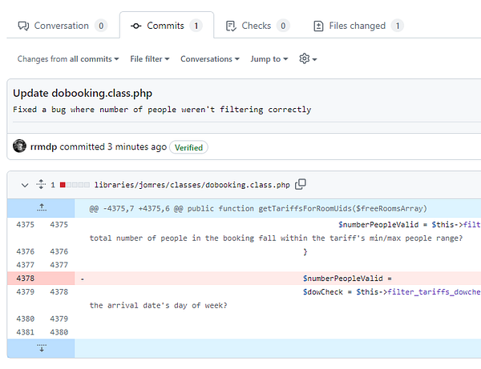The width and height of the screenshot is (481, 369).
Task: Click the 'committed 3 minutes ago' timestamp
Action: coord(113,146)
